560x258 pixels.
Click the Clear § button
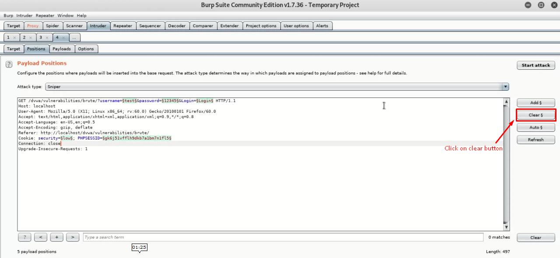(535, 115)
